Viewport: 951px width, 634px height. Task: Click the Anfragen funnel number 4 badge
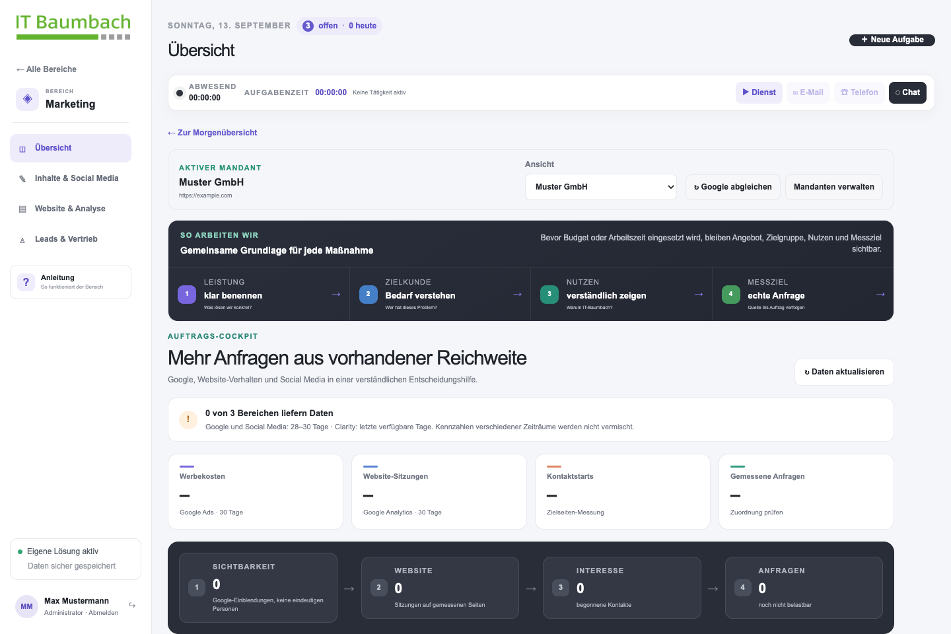point(743,587)
